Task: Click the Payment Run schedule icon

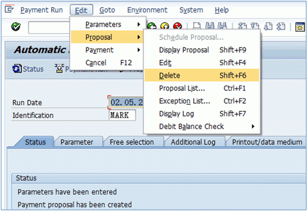Action: (59, 68)
